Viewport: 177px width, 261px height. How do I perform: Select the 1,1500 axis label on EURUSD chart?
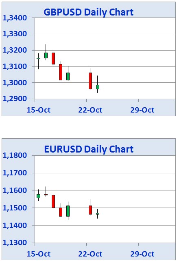pos(15,208)
